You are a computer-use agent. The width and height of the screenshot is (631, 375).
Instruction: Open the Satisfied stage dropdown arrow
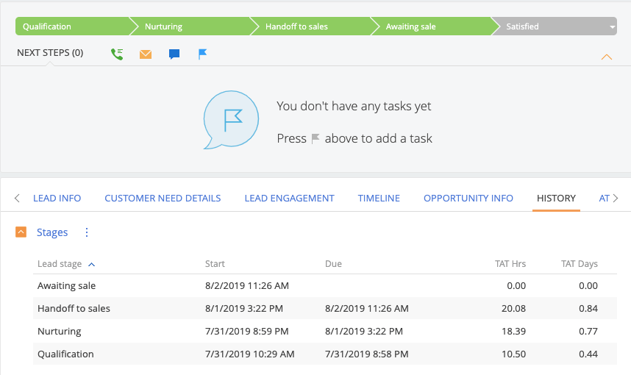612,27
